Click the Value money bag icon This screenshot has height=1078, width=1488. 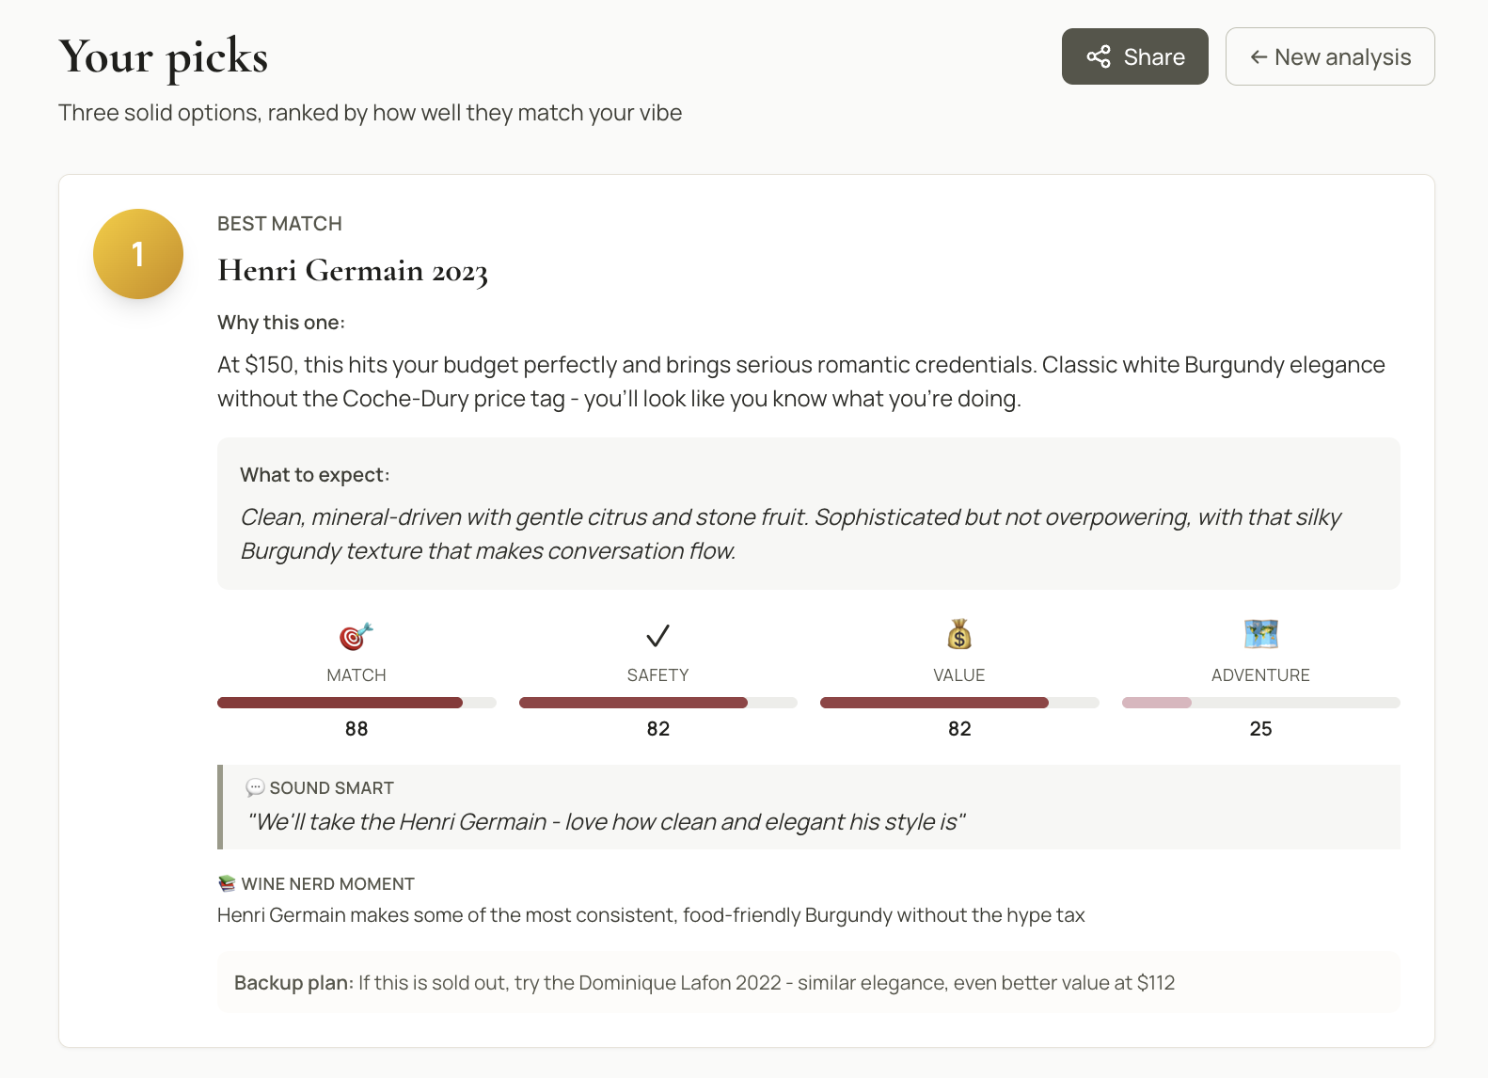(958, 635)
